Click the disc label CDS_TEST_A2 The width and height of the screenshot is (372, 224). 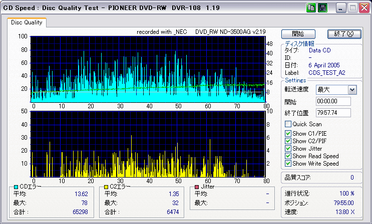pyautogui.click(x=327, y=73)
